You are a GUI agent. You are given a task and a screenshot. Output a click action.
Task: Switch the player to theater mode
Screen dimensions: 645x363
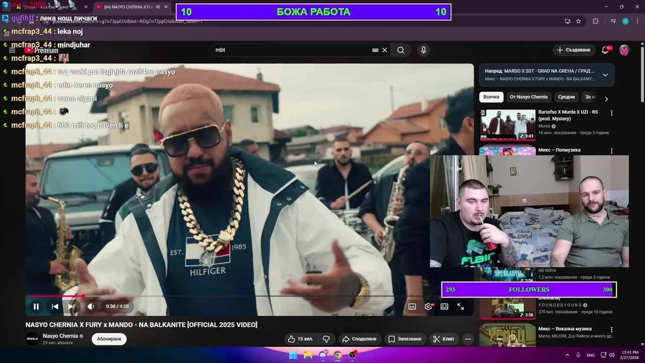(x=444, y=307)
